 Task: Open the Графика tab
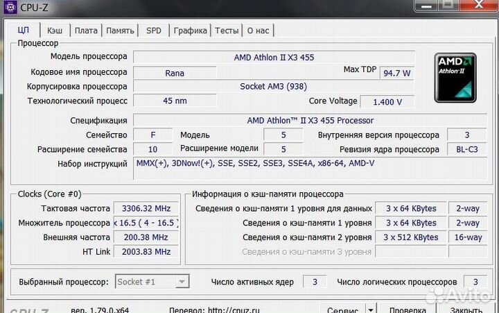point(190,31)
